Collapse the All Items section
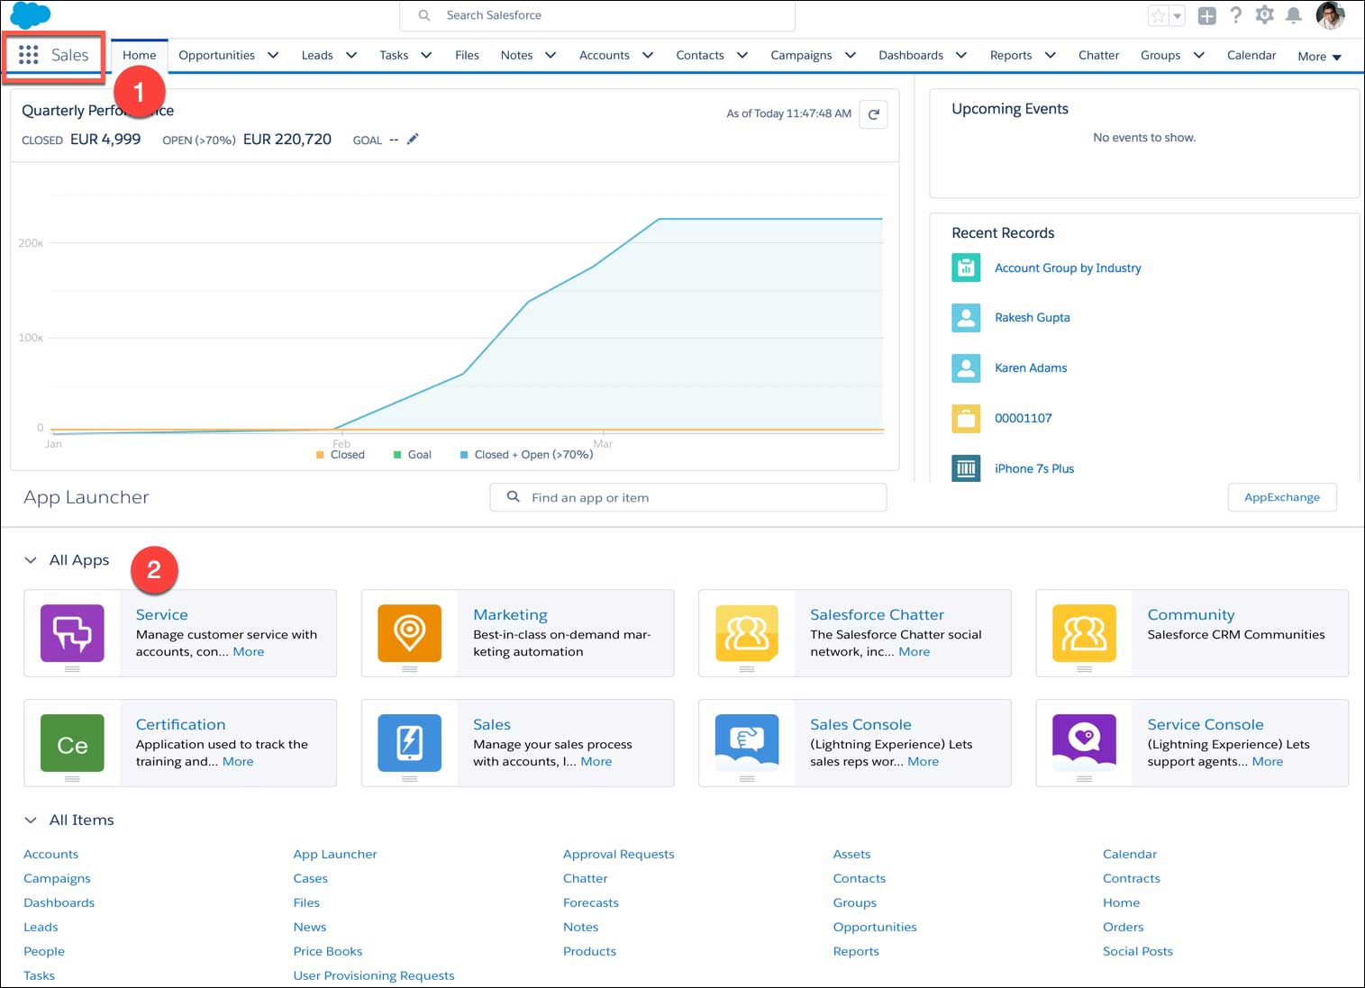The width and height of the screenshot is (1365, 988). [x=31, y=820]
